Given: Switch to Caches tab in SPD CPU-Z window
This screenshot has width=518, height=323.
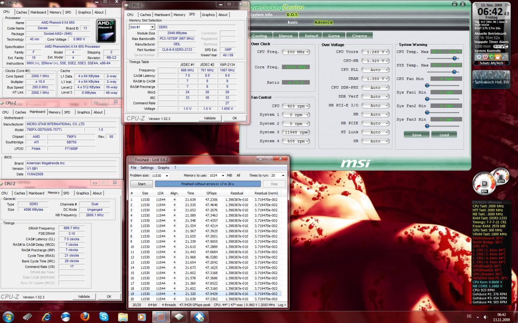Looking at the screenshot, I should click(x=145, y=15).
